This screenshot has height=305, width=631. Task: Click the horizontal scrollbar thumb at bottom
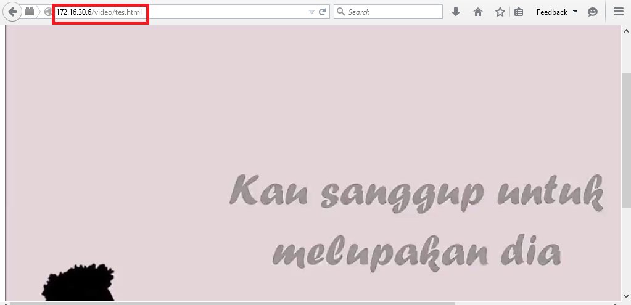tap(233, 303)
